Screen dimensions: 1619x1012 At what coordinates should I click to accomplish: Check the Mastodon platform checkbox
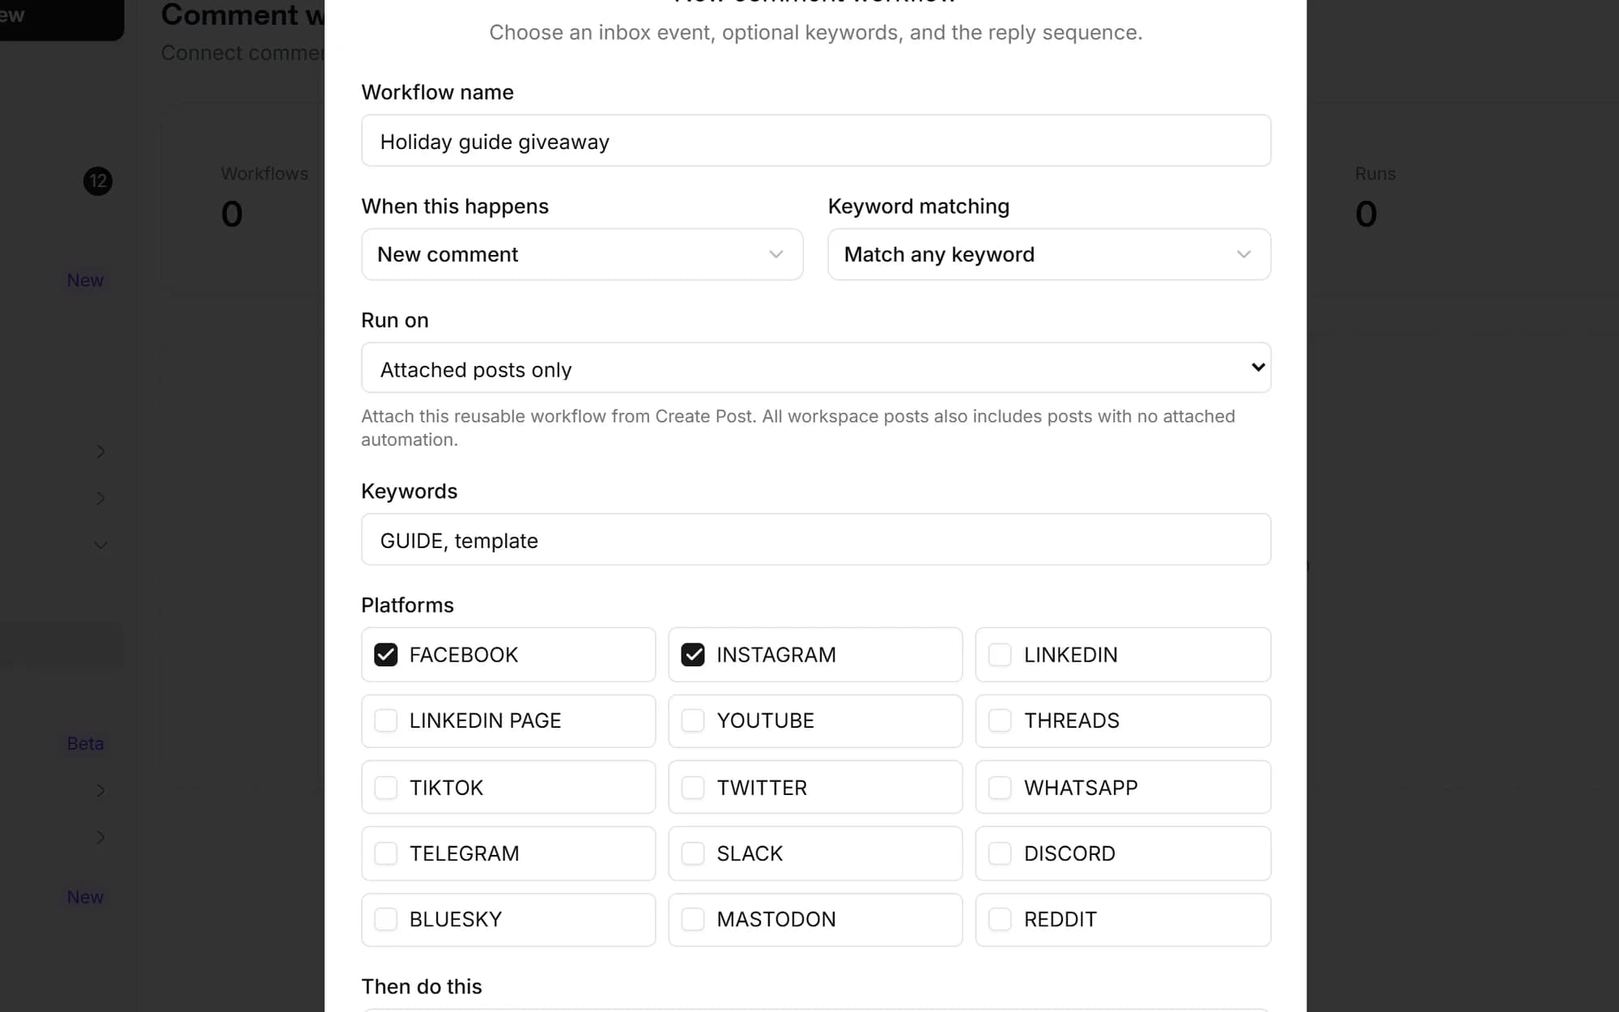[693, 919]
